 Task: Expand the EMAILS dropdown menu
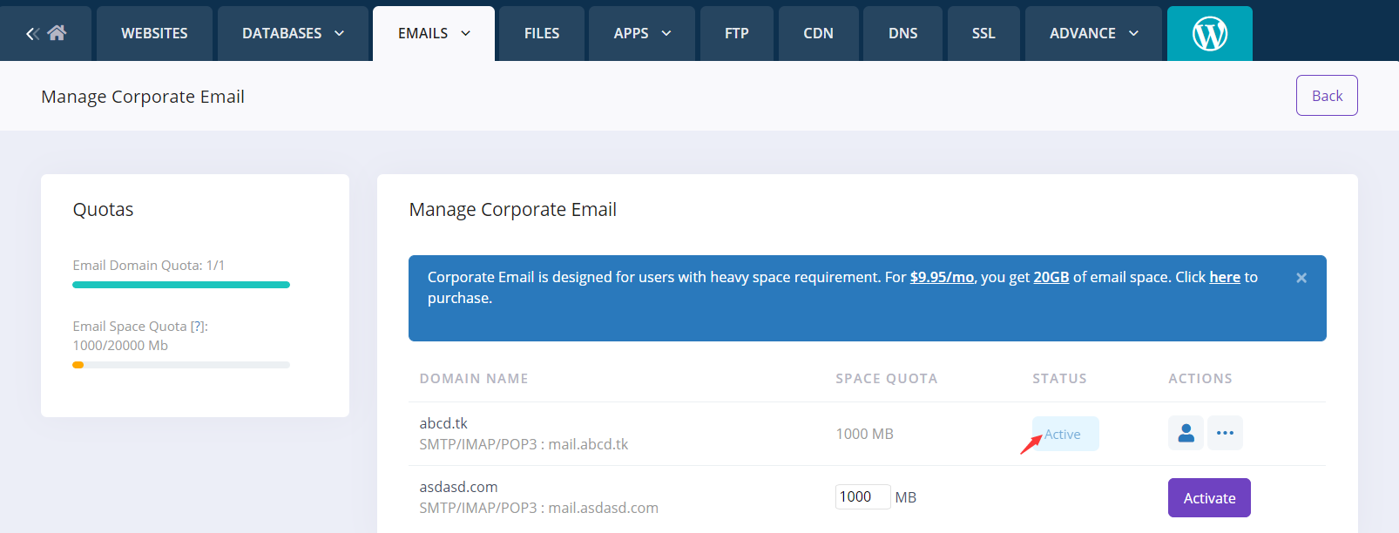(x=434, y=34)
